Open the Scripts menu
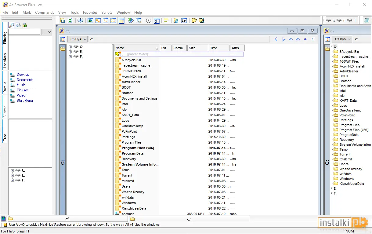372x234 pixels. coord(107,13)
